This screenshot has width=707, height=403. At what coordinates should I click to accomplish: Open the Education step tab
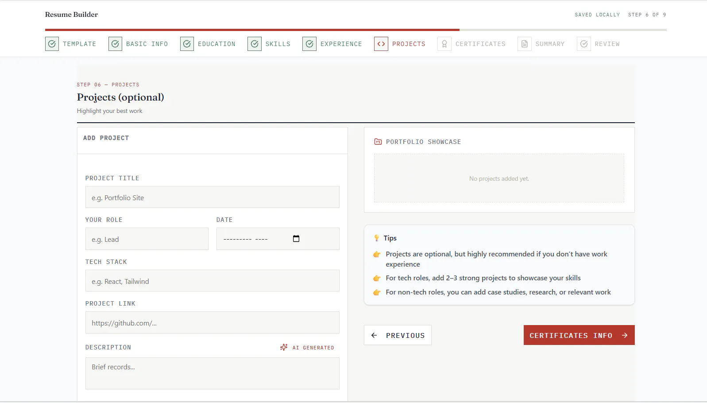click(x=208, y=44)
